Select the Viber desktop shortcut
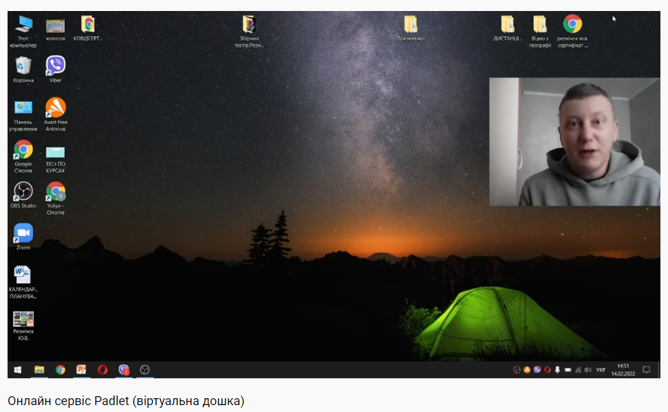Image resolution: width=668 pixels, height=412 pixels. click(x=56, y=69)
